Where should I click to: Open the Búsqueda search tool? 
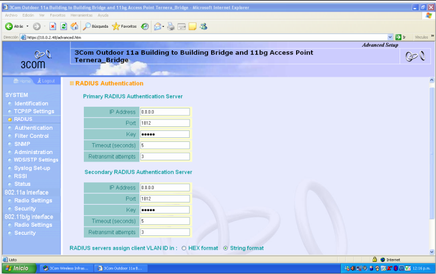click(95, 26)
